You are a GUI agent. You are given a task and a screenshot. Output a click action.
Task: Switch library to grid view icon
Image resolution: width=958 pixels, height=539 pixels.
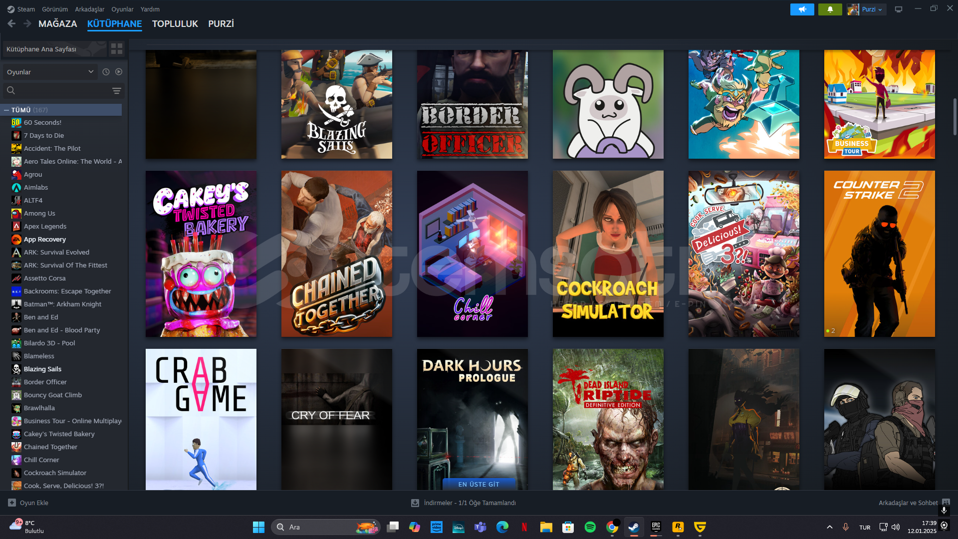click(x=117, y=48)
